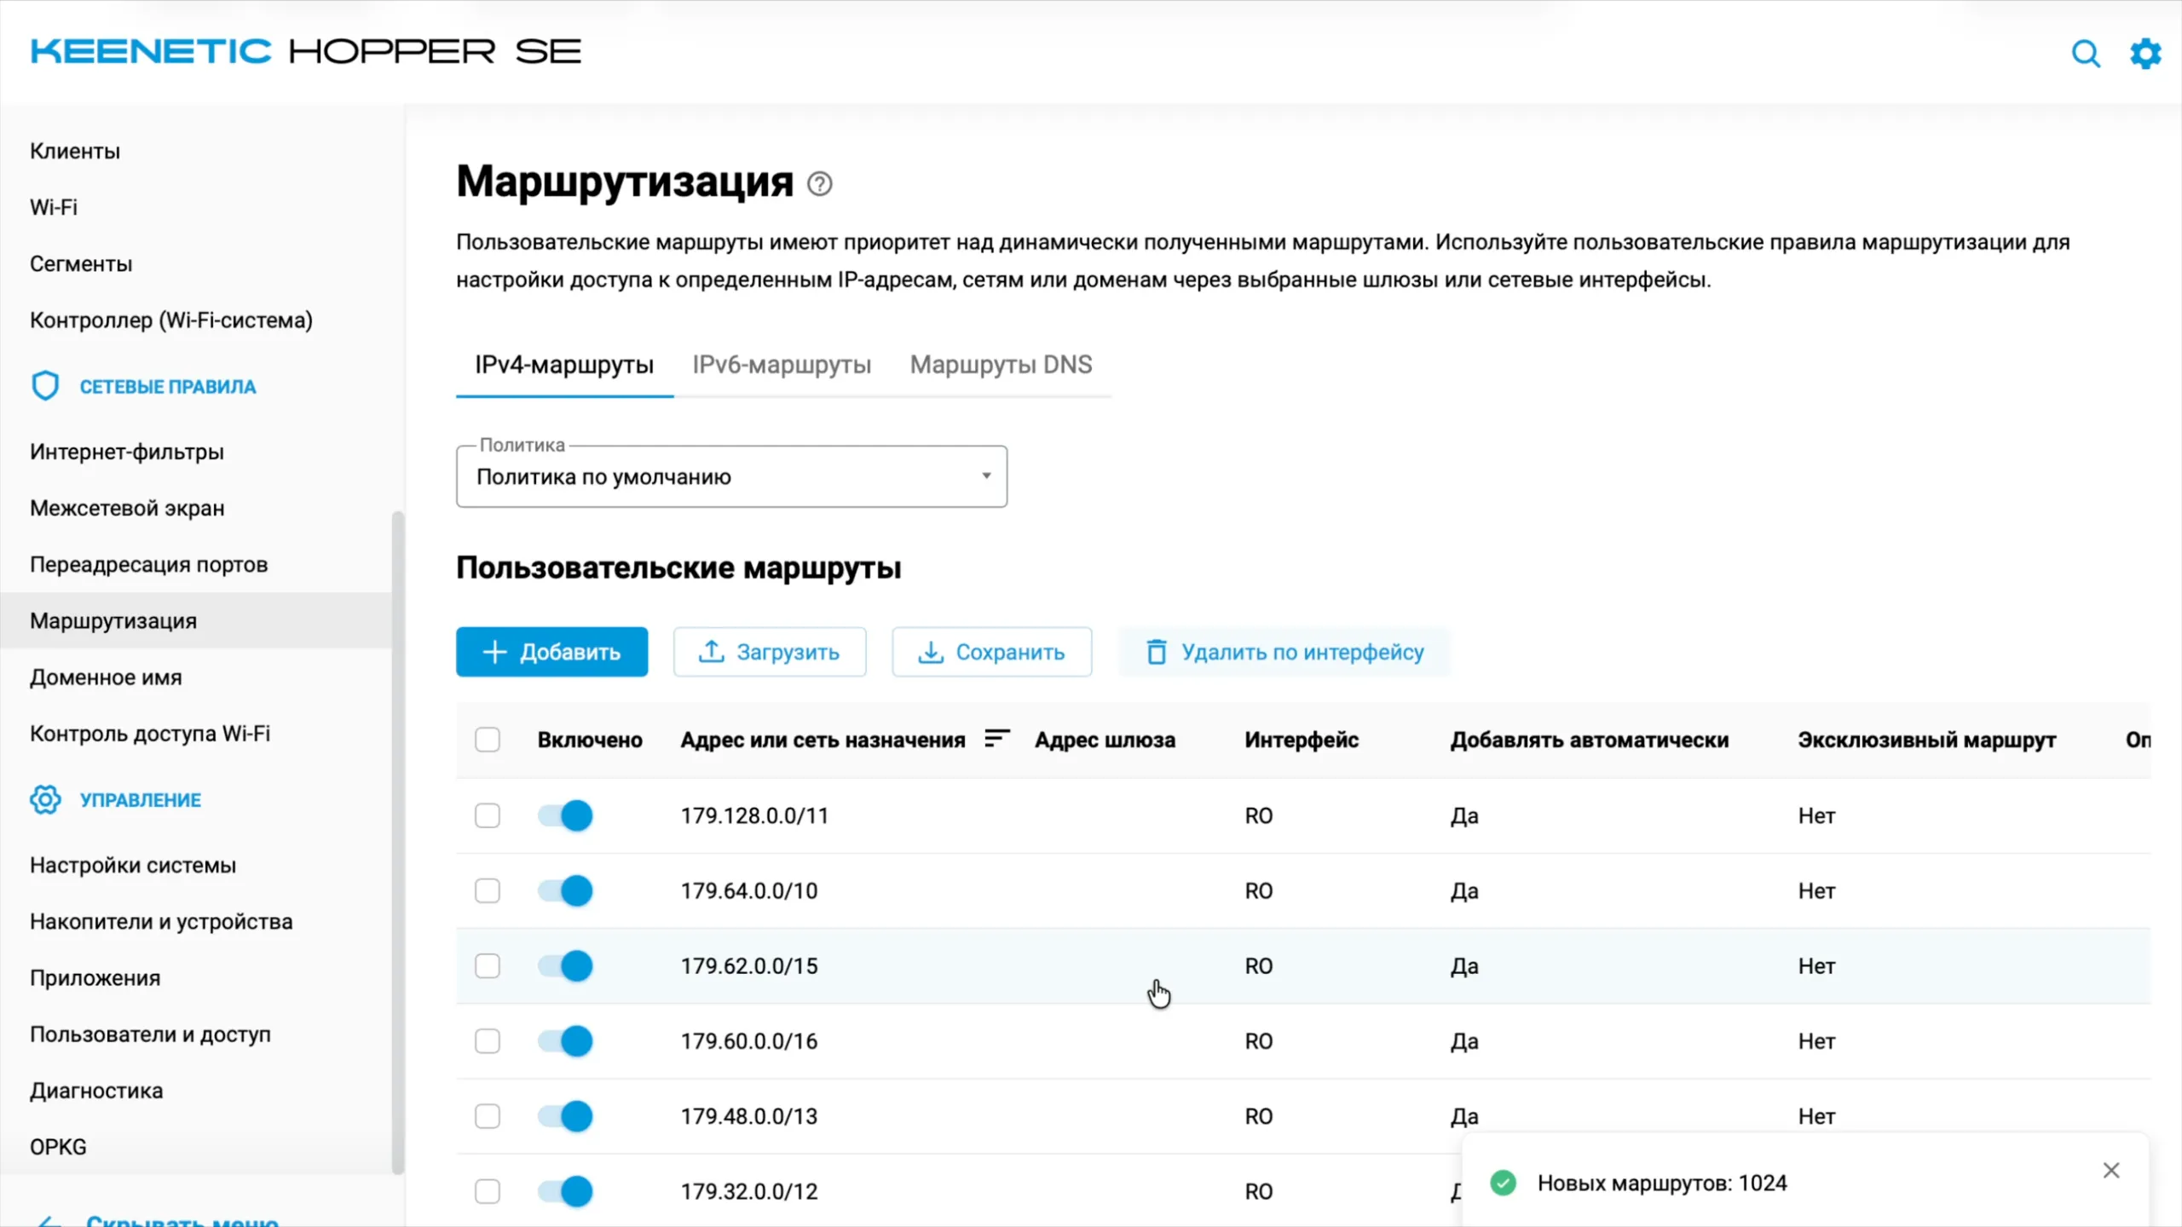
Task: Check the box for route 179.64.0.0/10
Action: tap(488, 890)
